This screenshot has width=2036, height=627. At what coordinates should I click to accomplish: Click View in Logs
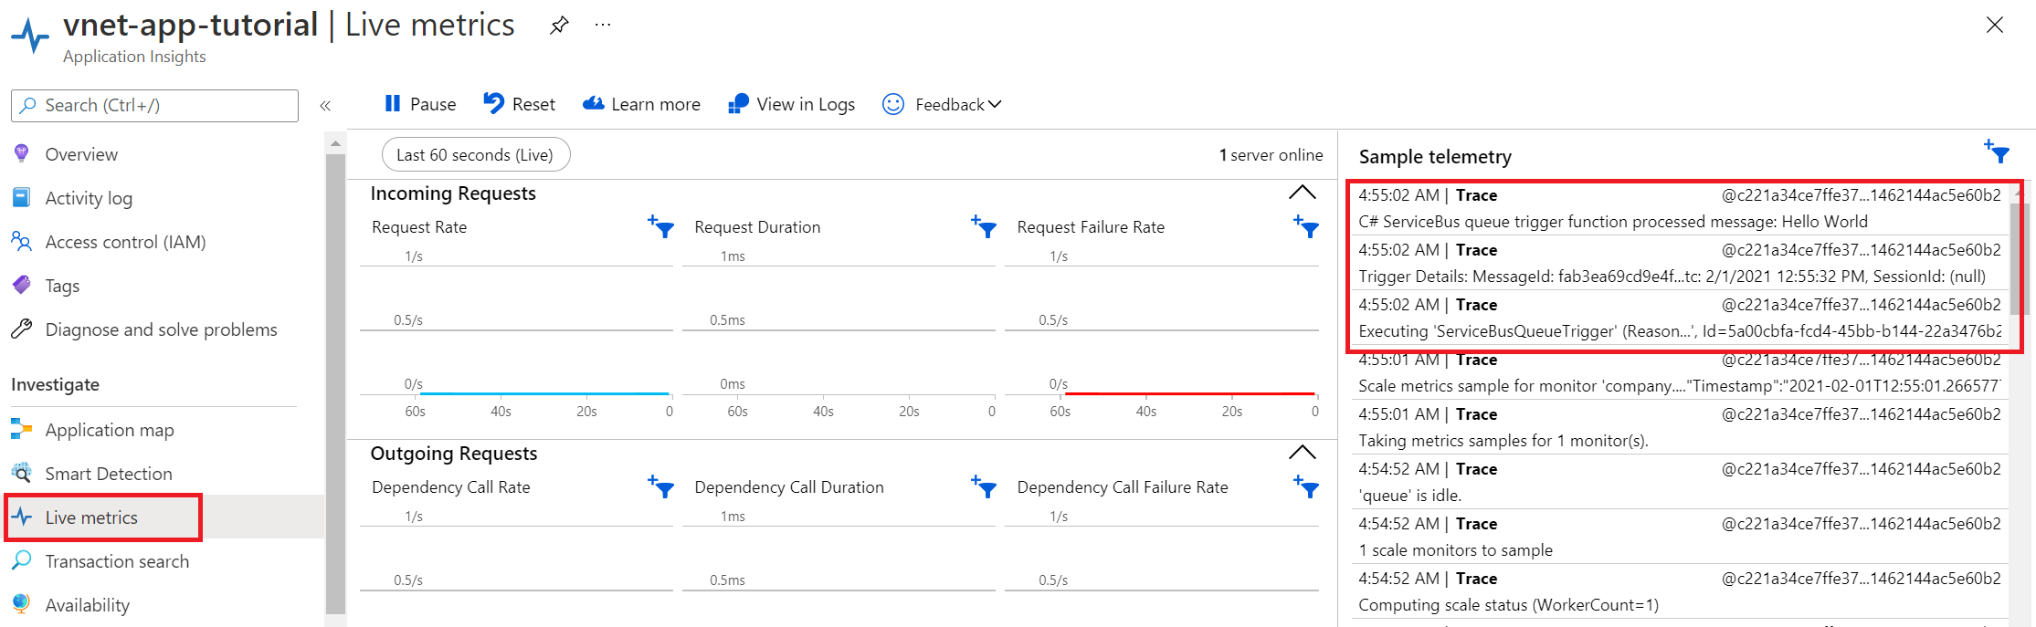tap(791, 103)
